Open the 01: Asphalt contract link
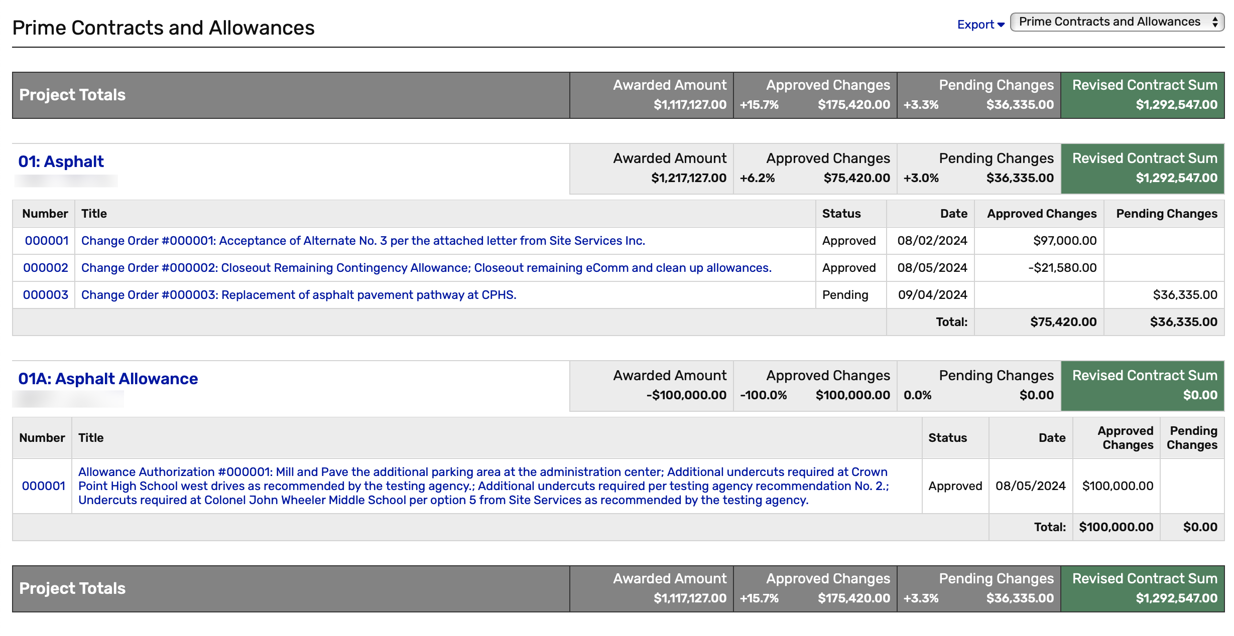1234x636 pixels. click(x=61, y=162)
